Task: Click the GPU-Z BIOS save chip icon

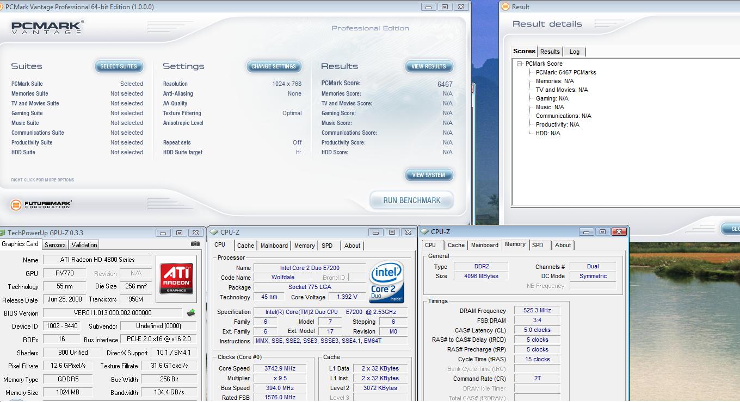Action: (x=191, y=313)
